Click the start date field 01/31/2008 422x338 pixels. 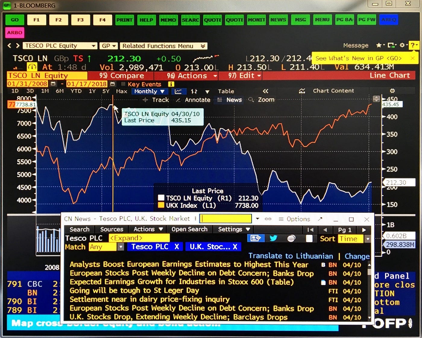click(27, 84)
